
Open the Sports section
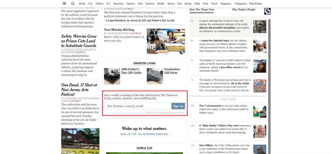[171, 4]
